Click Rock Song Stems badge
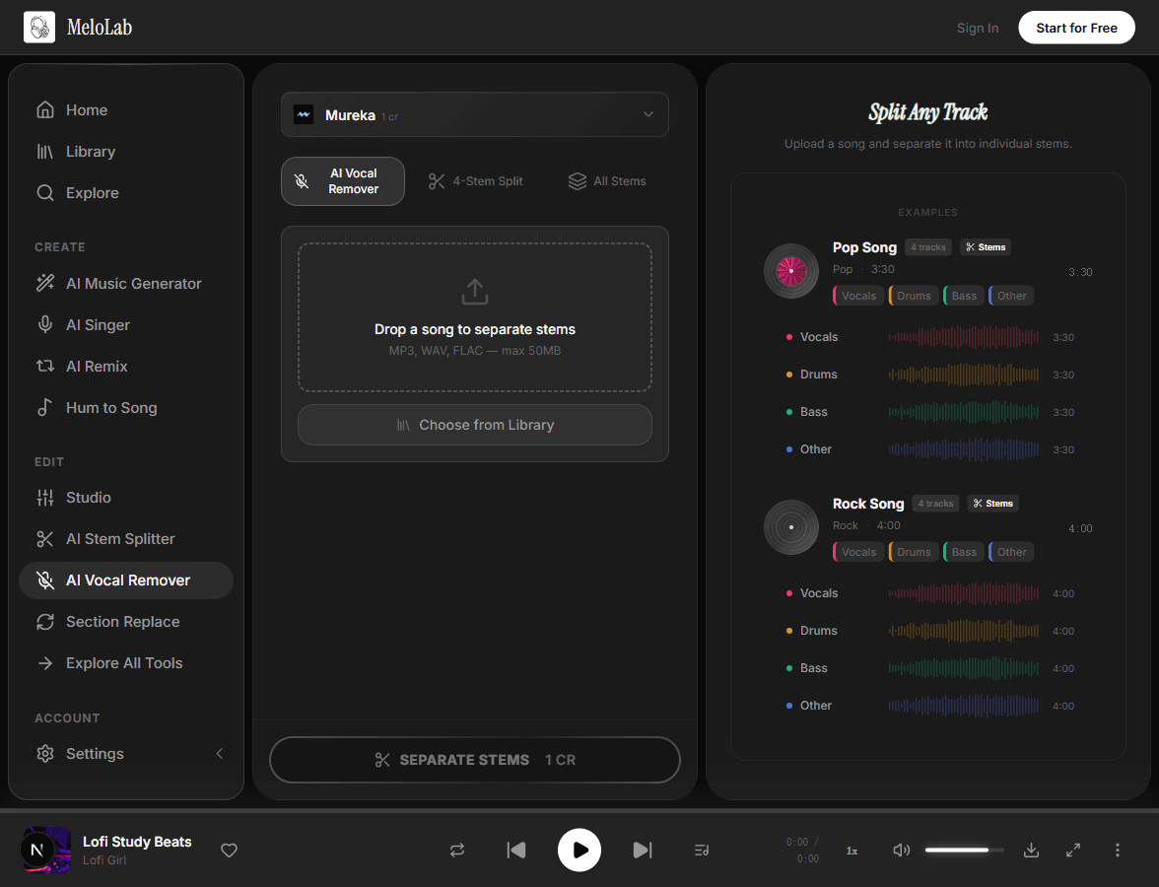 (992, 504)
